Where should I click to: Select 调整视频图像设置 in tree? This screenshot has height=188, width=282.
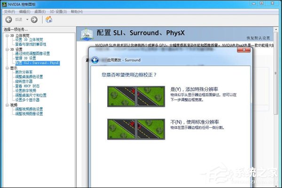(x=29, y=114)
